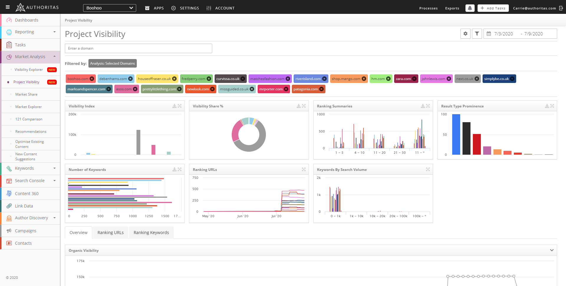The image size is (566, 286).
Task: Collapse the Organic Visibility panel
Action: [552, 250]
